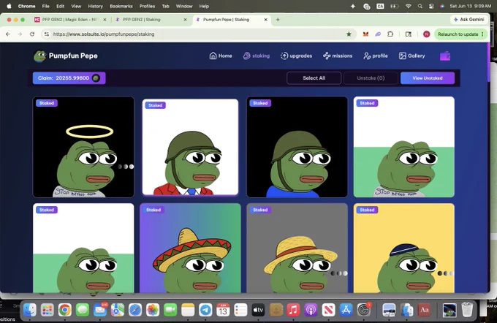Close the PFP GEN2 Magic Eden tab
This screenshot has width=497, height=323.
[105, 20]
